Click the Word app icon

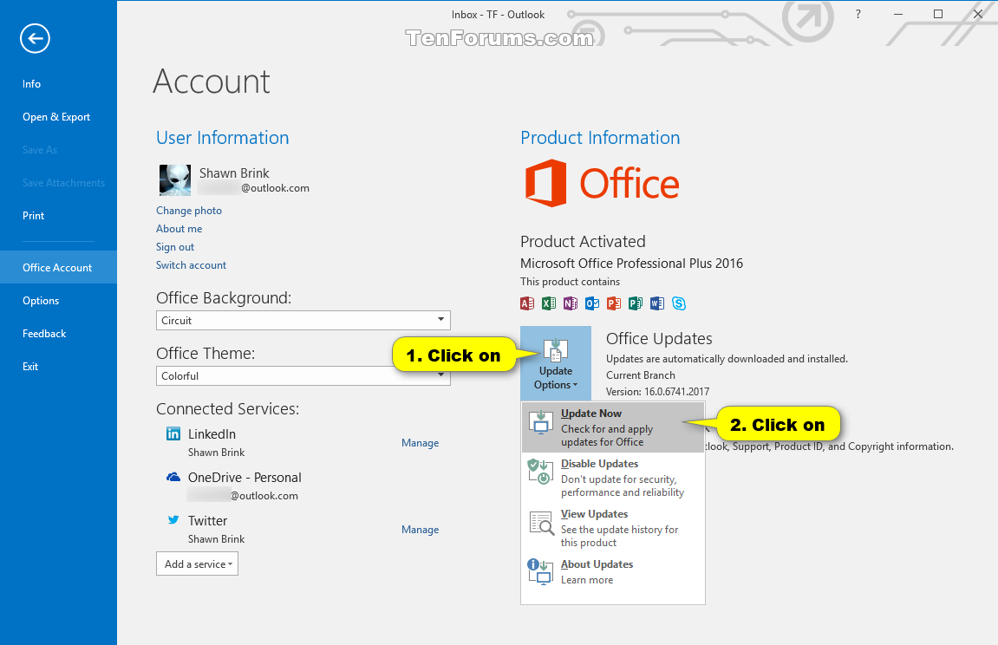click(657, 303)
